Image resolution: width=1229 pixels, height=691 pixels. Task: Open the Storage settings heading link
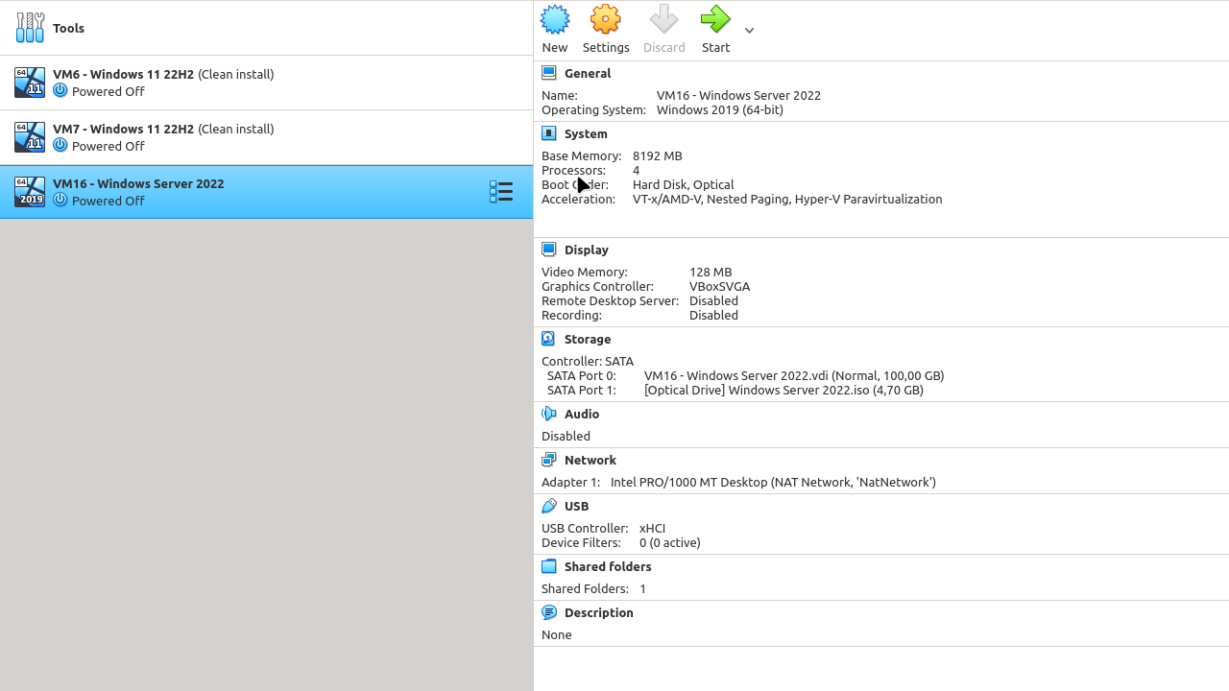(x=588, y=339)
